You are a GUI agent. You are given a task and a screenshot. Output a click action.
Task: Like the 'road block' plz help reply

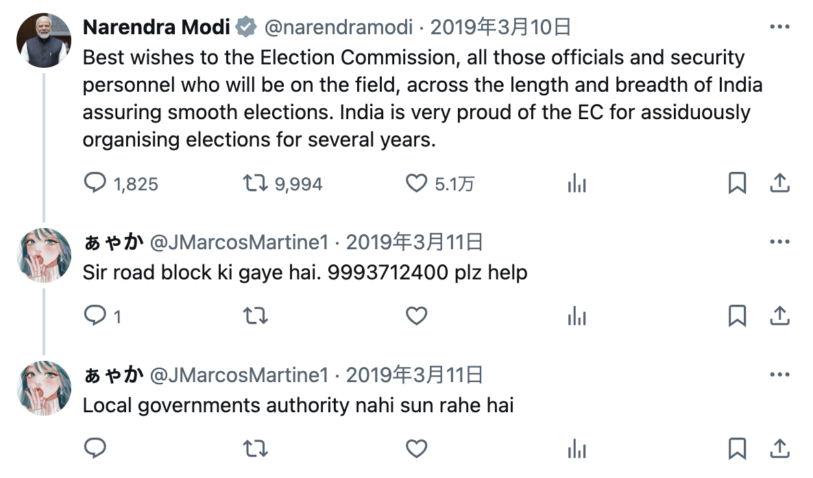pyautogui.click(x=416, y=316)
